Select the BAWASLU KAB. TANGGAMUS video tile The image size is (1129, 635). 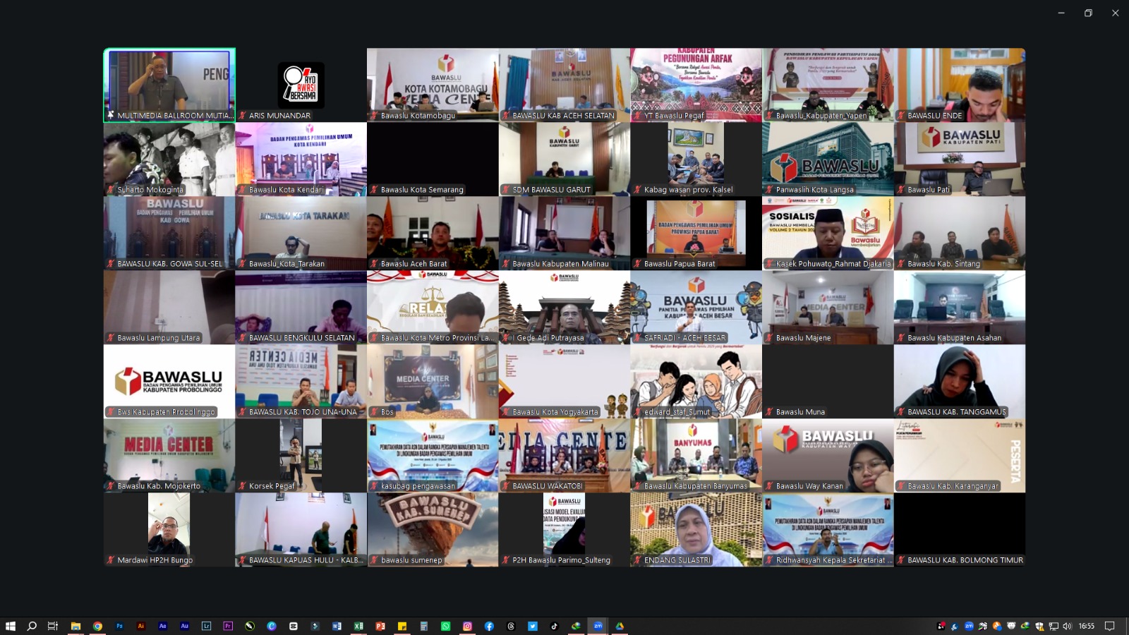[960, 382]
